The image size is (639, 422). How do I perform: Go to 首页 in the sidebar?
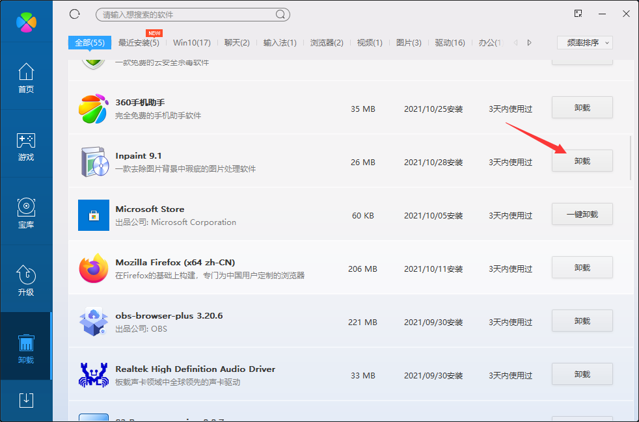(x=26, y=78)
